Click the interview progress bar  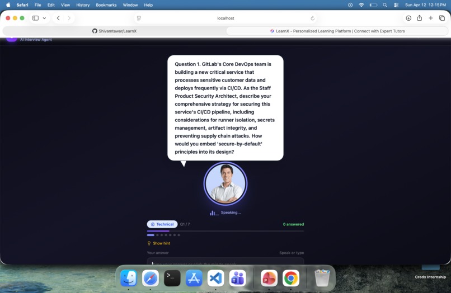pyautogui.click(x=225, y=231)
